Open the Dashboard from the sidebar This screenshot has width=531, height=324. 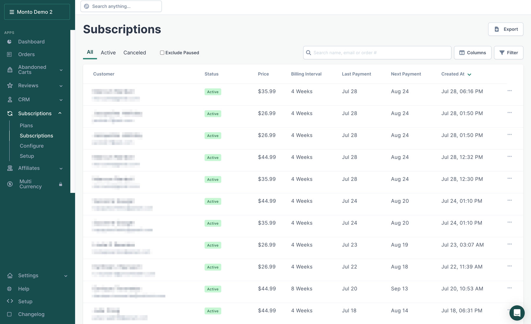tap(31, 42)
